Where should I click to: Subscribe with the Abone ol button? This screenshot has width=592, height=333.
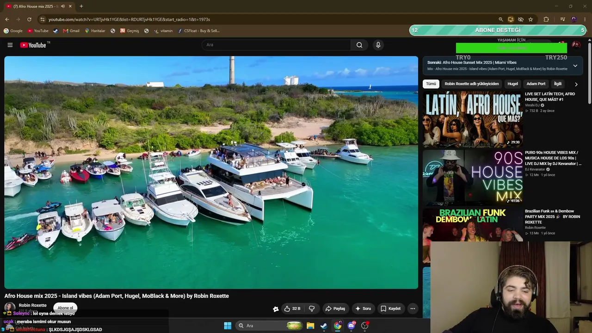click(65, 308)
